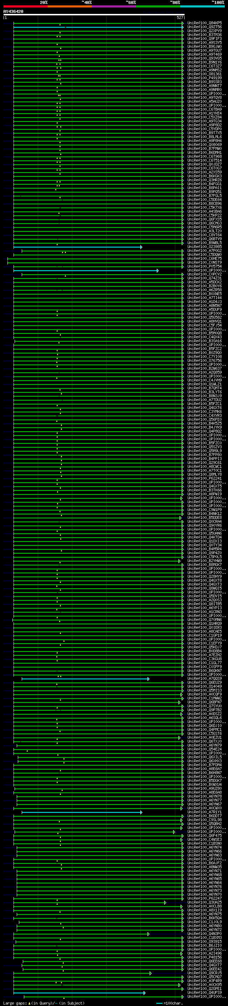Select the UniRef100_A9TQV8 label
Viewport: 228px width, 1006px height.
click(204, 98)
